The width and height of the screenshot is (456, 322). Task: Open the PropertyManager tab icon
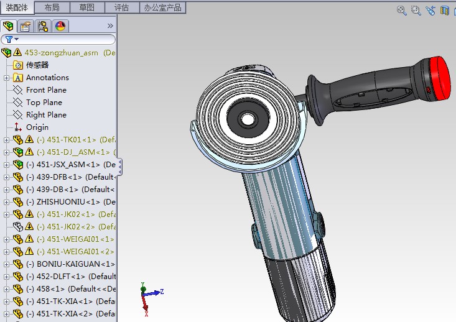pos(26,27)
